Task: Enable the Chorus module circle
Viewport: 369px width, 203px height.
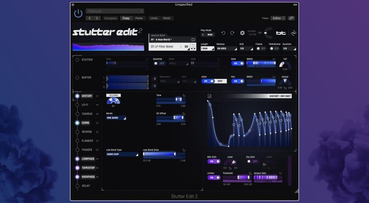Action: (x=77, y=114)
